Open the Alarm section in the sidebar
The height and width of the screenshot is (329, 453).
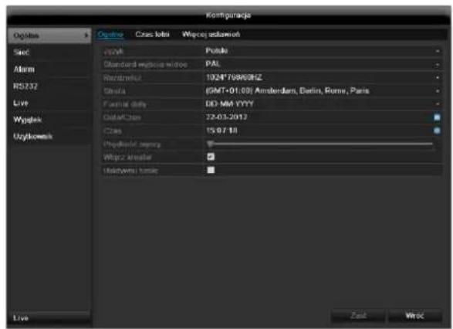tap(49, 70)
